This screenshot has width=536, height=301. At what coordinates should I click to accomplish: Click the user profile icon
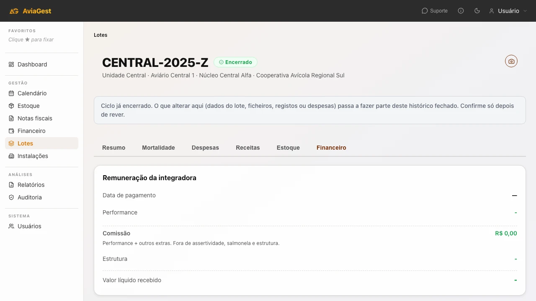(492, 11)
